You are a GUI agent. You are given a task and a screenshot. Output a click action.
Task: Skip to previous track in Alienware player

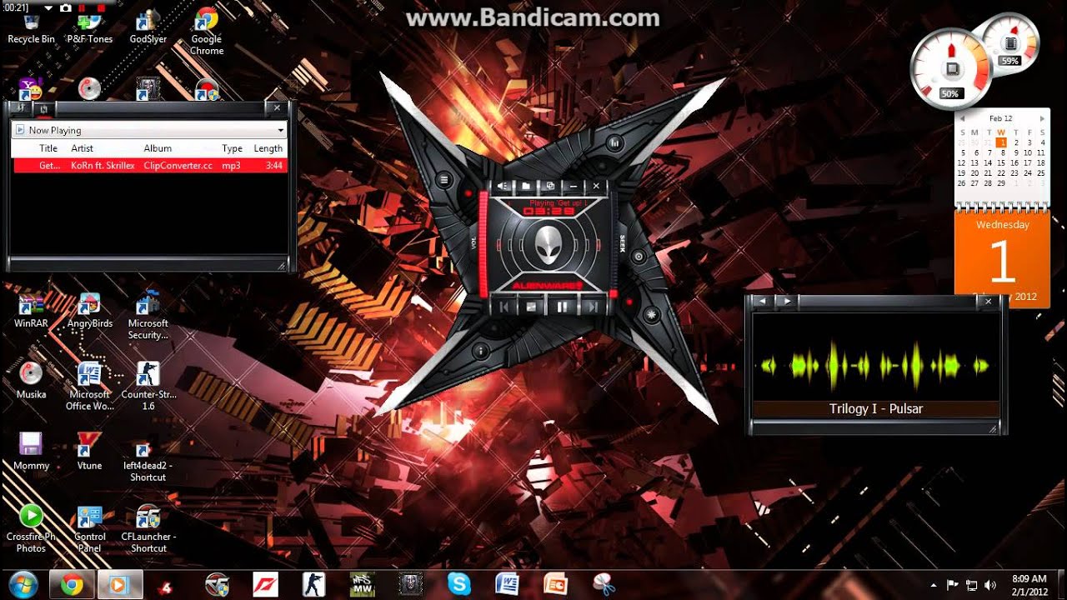click(504, 307)
